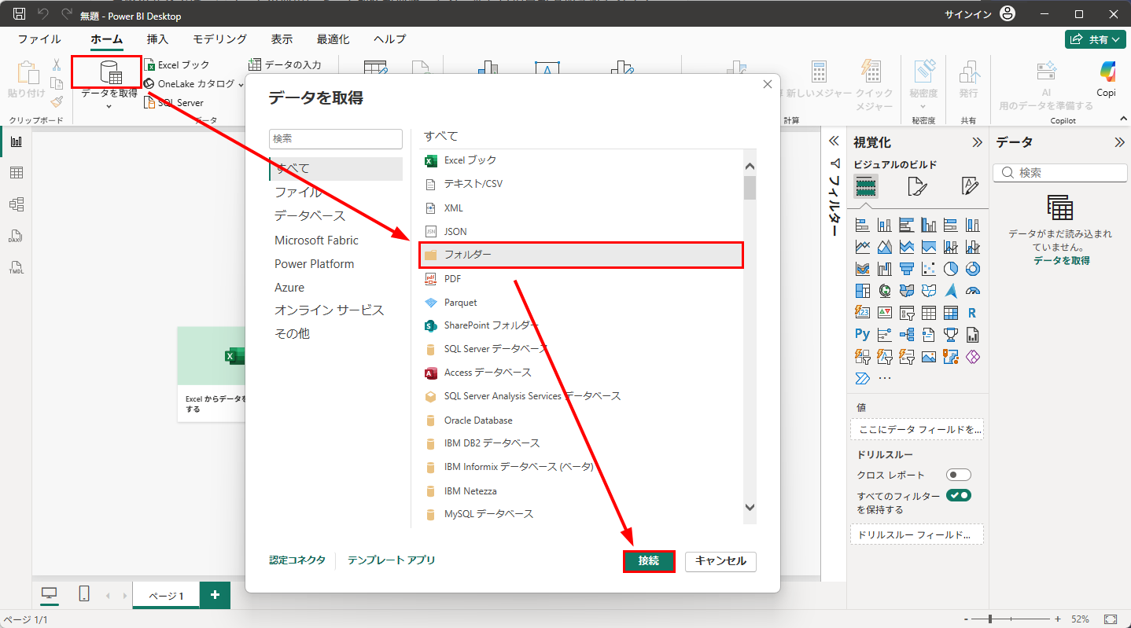Click サインイン in the title bar
This screenshot has width=1131, height=628.
[967, 14]
